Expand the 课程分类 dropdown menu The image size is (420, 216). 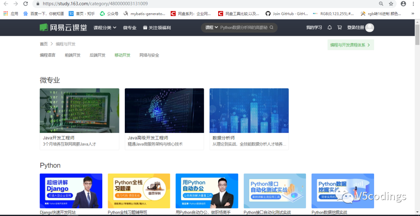coord(105,28)
